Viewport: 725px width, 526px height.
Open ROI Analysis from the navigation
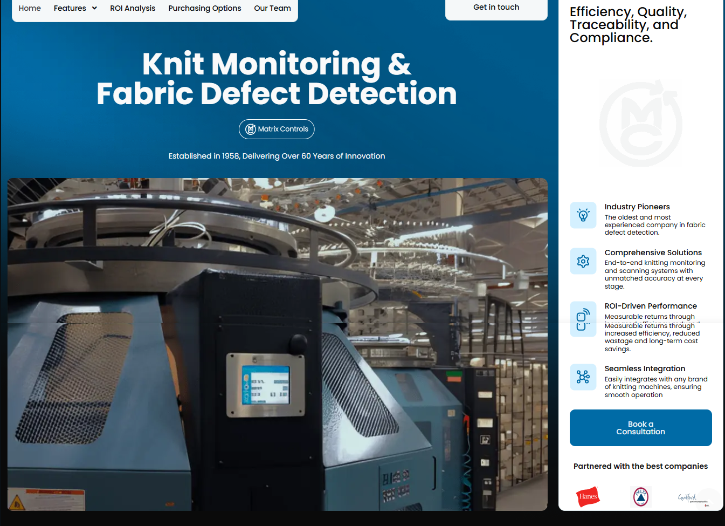133,8
